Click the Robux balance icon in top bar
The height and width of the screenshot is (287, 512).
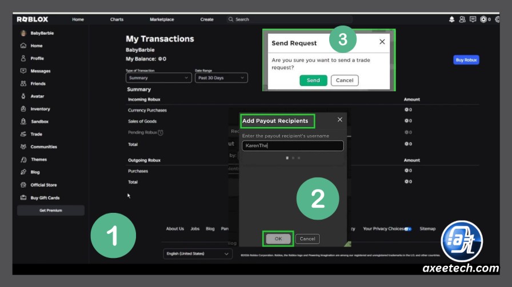pos(483,19)
